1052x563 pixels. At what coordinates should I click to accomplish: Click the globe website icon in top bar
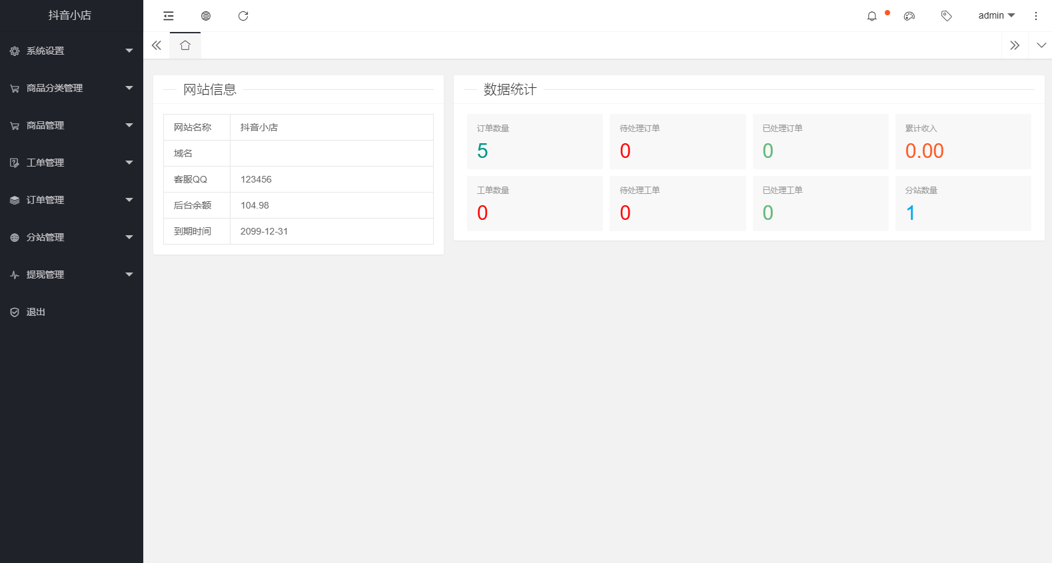click(206, 16)
